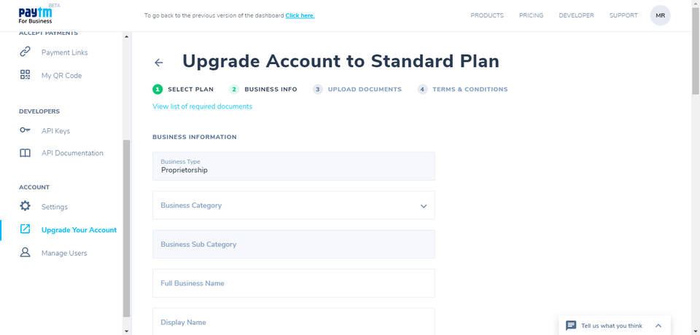Viewport: 700px width, 335px height.
Task: Click the Manage Users person icon
Action: click(26, 253)
